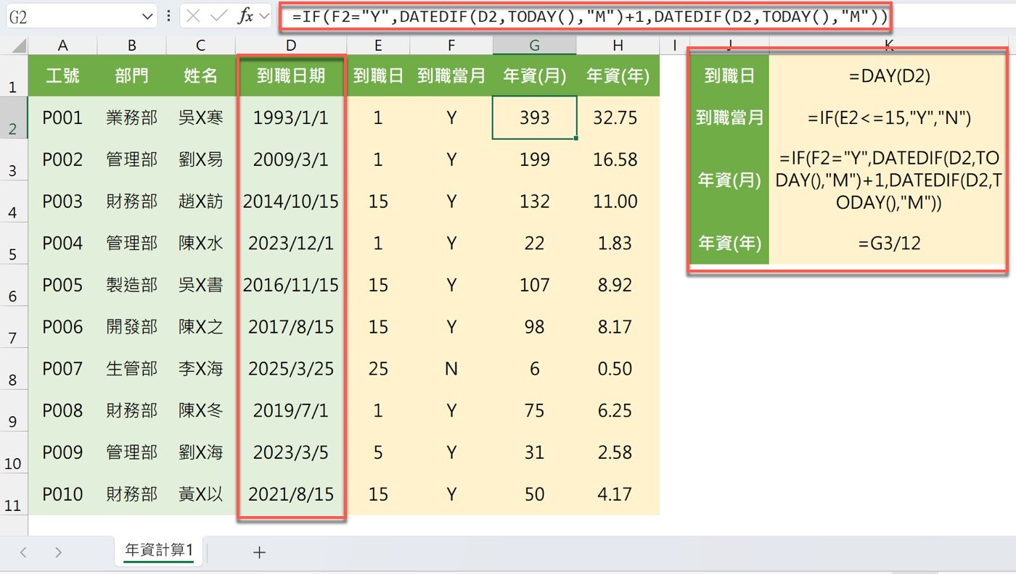Viewport: 1016px width, 574px height.
Task: Select the cell containing P007
Action: [62, 368]
